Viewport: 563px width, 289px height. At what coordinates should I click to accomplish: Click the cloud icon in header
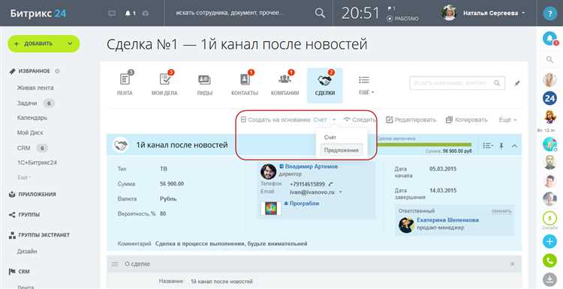[x=146, y=13]
